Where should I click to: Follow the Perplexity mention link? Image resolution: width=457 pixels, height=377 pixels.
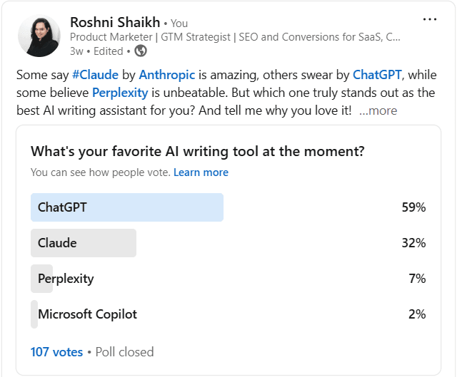pos(120,93)
